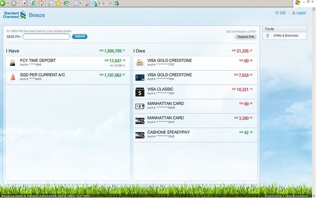This screenshot has width=317, height=198.
Task: Open the Search magnifier in the toolbar
Action: coord(51,3)
